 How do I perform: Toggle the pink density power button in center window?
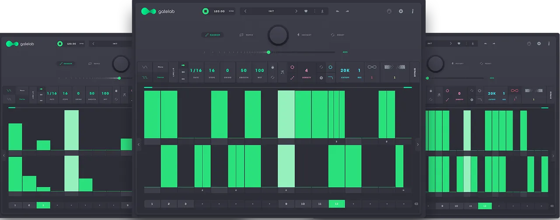[x=292, y=67]
